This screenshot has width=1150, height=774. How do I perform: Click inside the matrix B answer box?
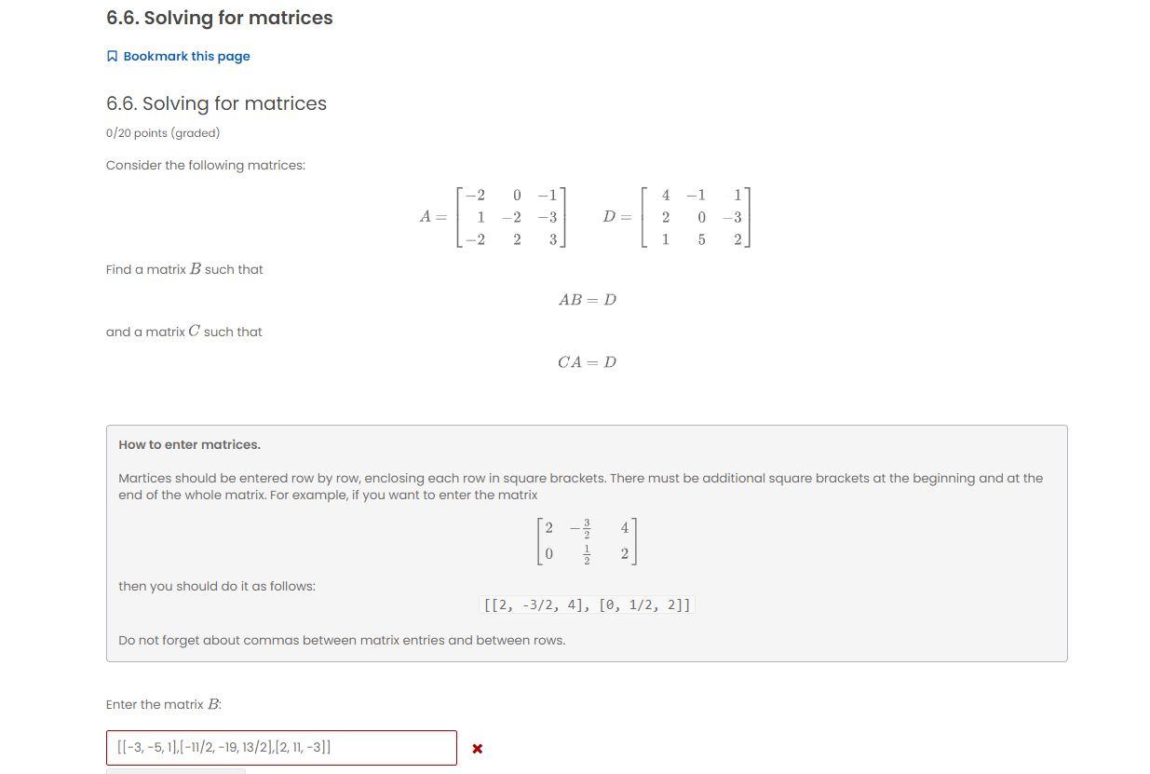coord(280,747)
